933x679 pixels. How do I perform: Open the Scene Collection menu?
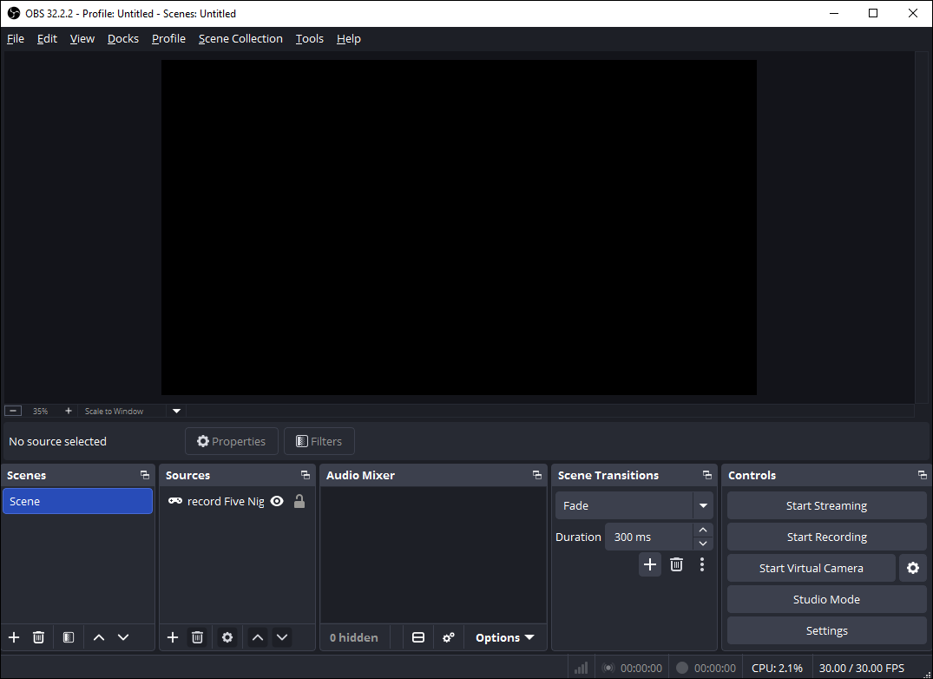240,39
